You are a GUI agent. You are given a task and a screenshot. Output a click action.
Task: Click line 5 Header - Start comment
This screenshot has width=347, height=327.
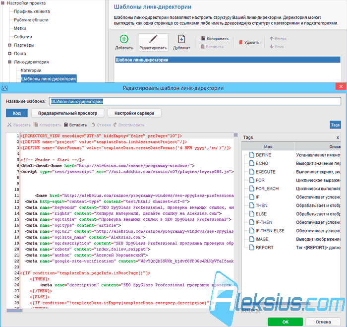pos(52,160)
